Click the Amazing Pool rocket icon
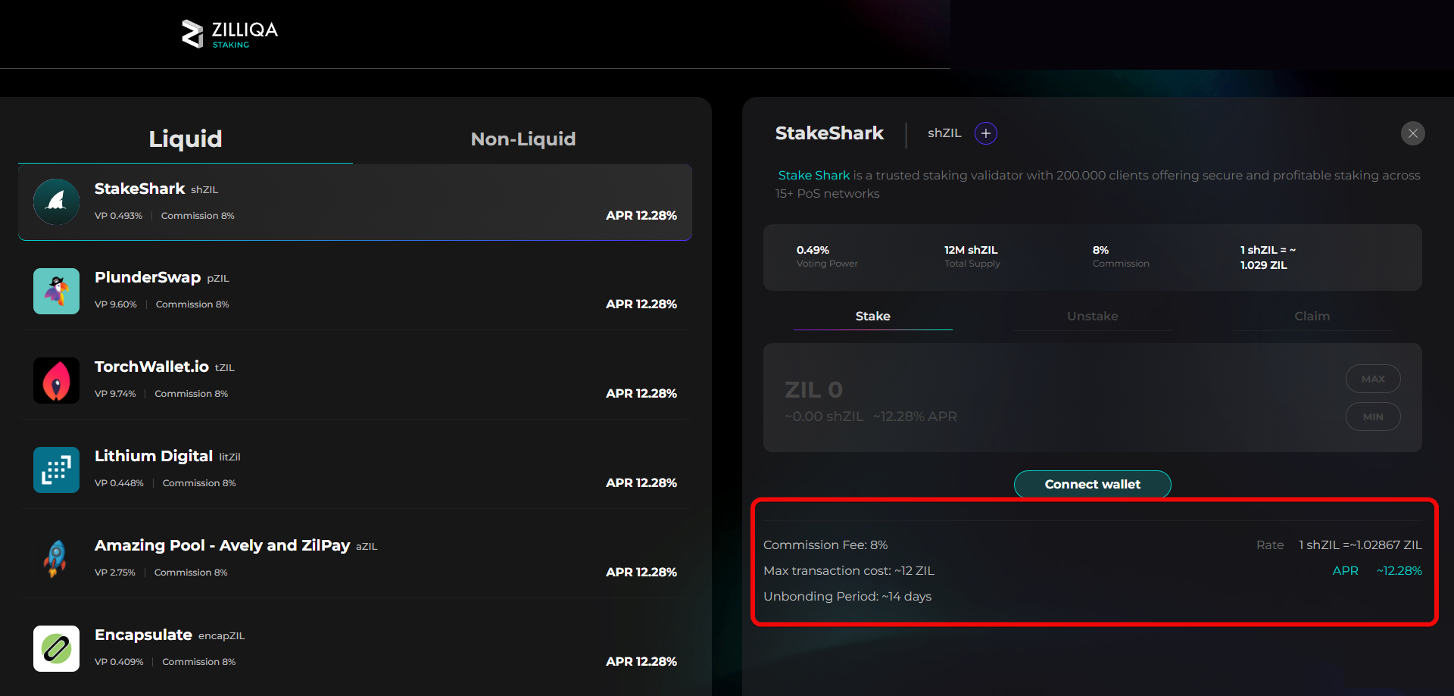 point(56,559)
